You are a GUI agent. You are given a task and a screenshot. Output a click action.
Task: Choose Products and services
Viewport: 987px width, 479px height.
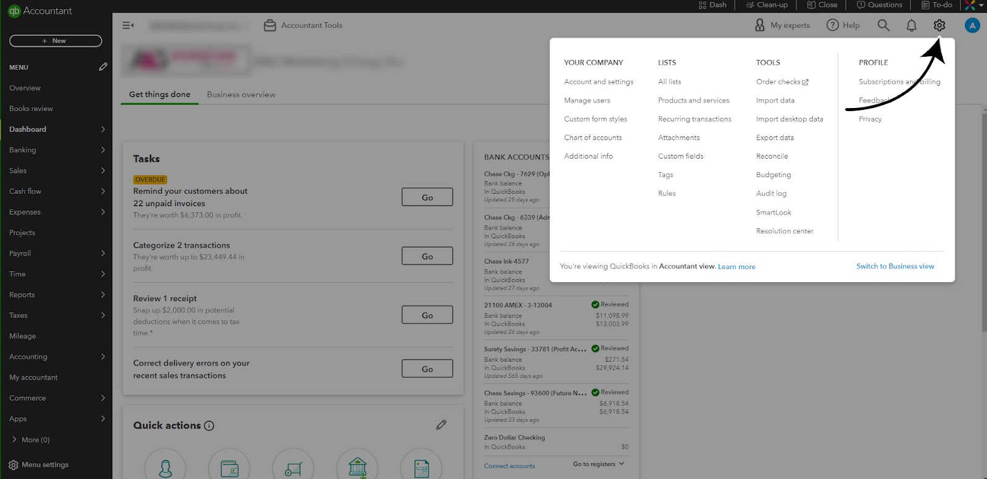[x=693, y=100]
